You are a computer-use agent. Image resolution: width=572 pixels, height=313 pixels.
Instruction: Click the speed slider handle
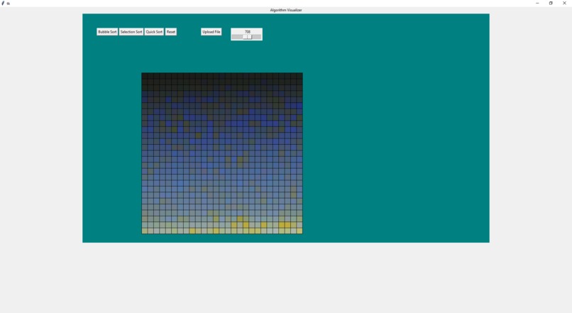point(248,37)
